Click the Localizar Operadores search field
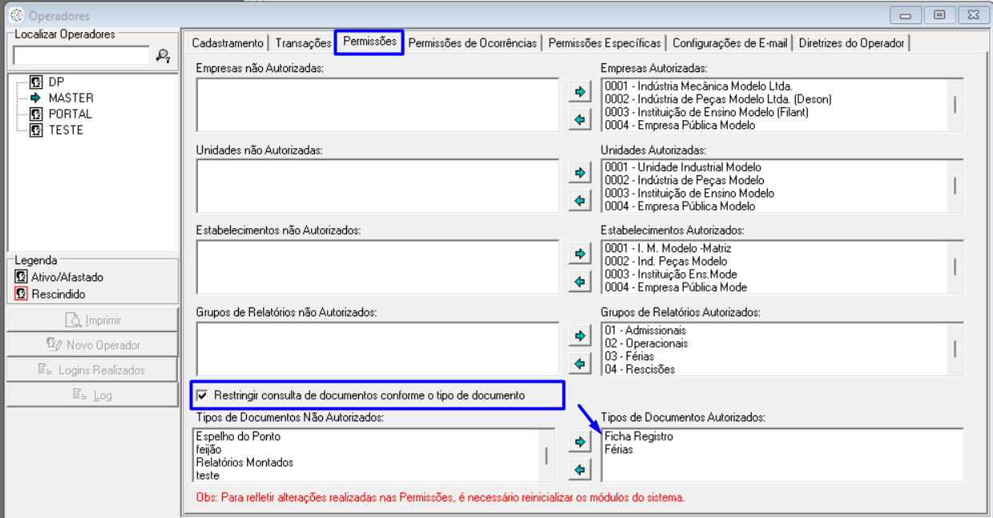Image resolution: width=993 pixels, height=518 pixels. 81,56
